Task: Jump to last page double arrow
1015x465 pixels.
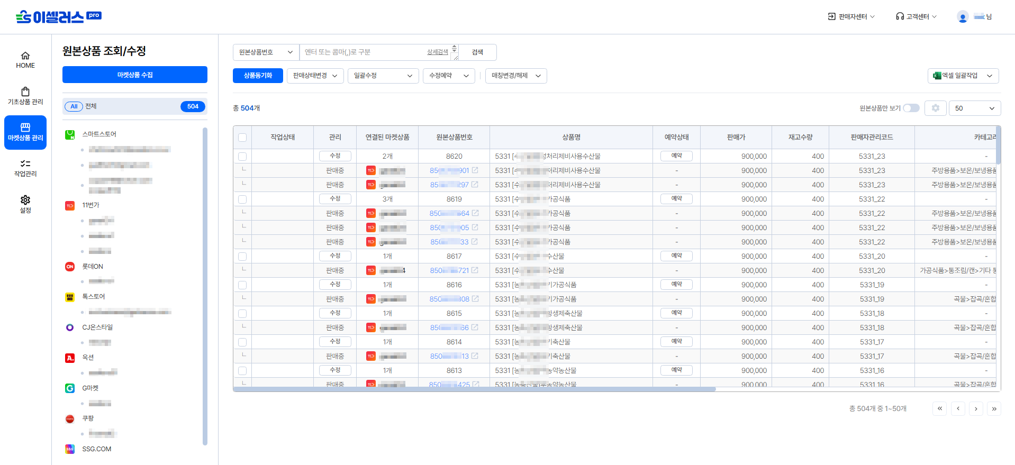Action: 994,408
